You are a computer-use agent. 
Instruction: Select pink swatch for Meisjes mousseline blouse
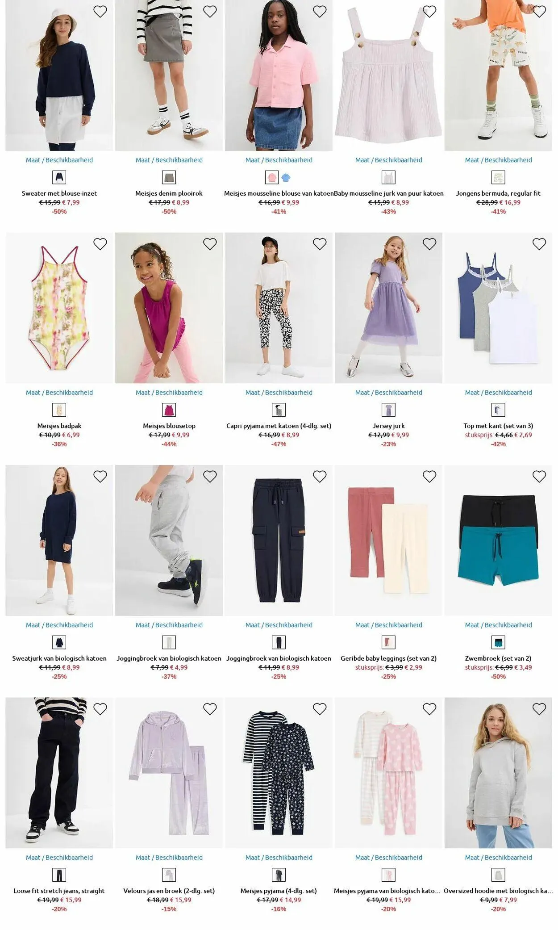272,177
